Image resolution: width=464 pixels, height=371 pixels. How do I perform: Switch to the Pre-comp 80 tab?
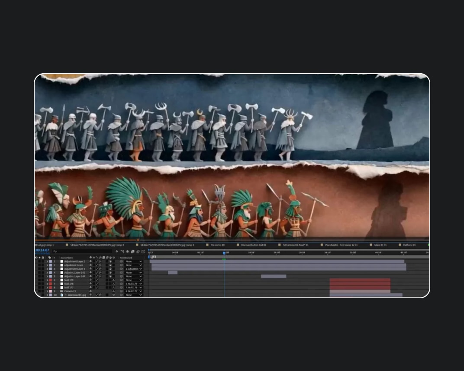coord(217,245)
